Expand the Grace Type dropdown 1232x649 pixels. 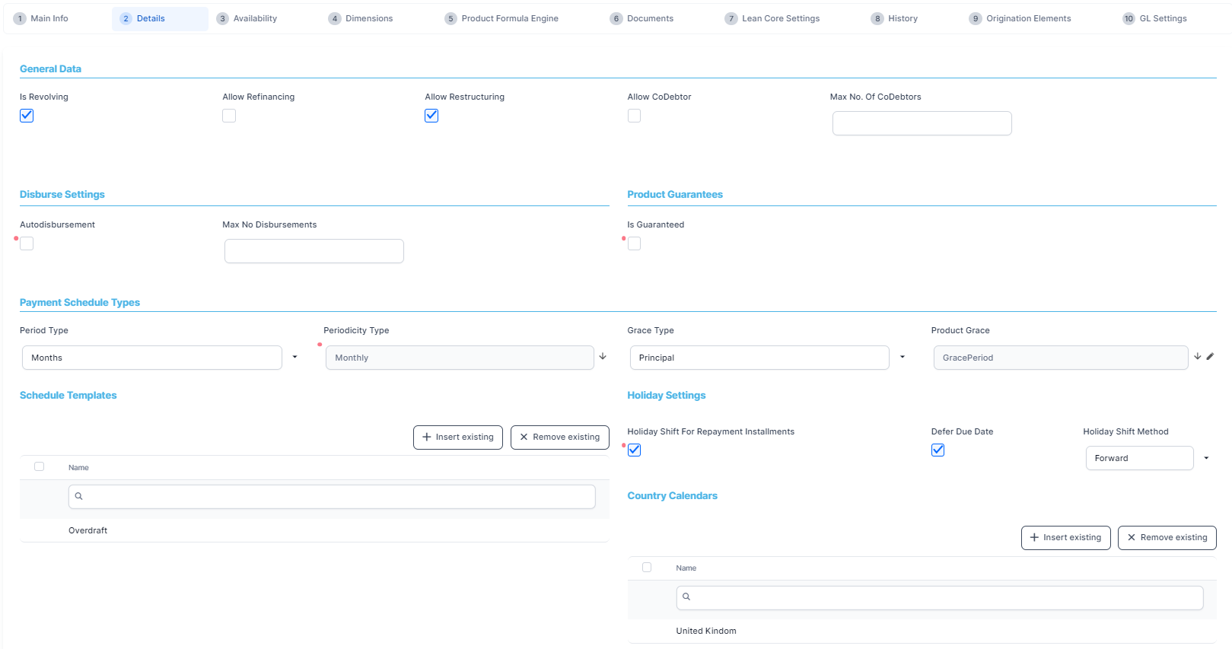(903, 357)
